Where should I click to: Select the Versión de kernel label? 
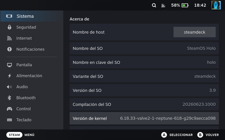[x=90, y=118]
